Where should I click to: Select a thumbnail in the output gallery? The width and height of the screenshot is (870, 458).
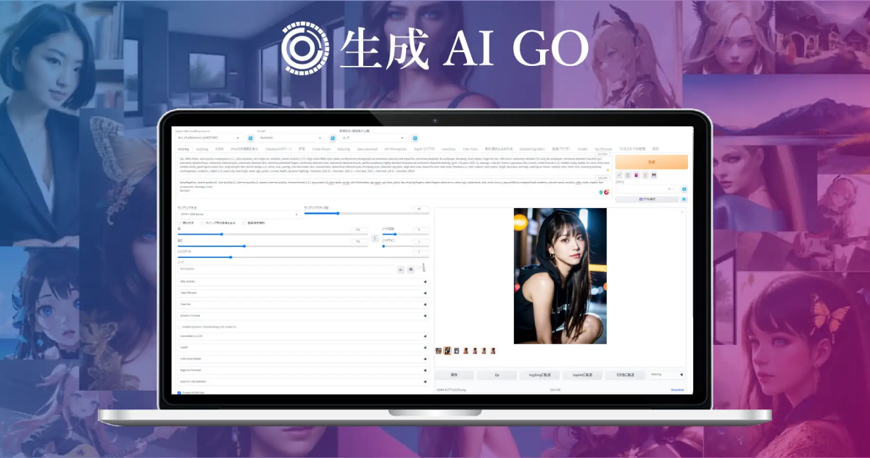pyautogui.click(x=448, y=351)
